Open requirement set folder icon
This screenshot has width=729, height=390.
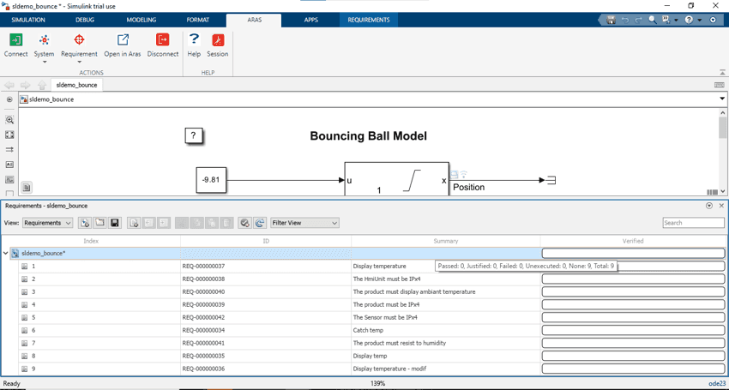(99, 223)
